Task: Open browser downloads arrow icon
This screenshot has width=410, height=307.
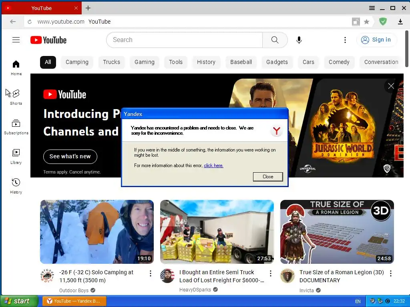Action: [400, 22]
